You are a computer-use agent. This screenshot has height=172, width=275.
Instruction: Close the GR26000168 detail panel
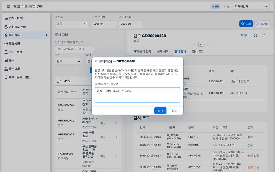[x=264, y=36]
